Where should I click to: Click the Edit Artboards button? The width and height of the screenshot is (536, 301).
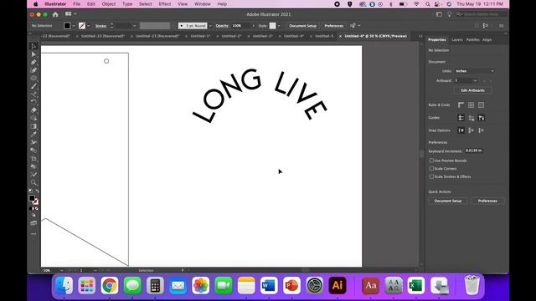(x=472, y=90)
